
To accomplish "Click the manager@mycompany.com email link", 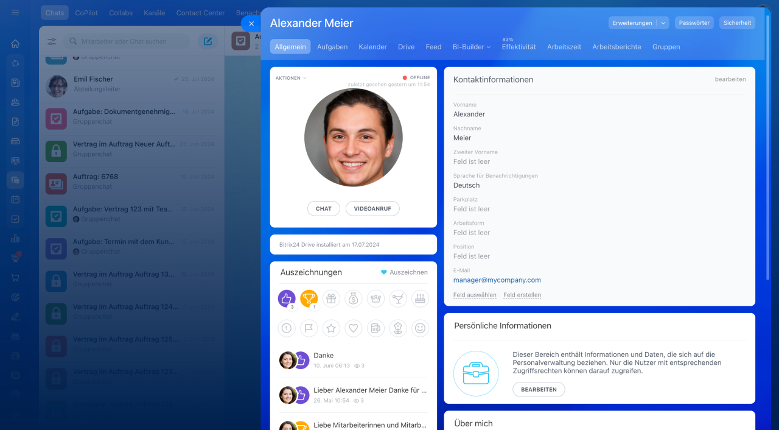I will (x=497, y=280).
